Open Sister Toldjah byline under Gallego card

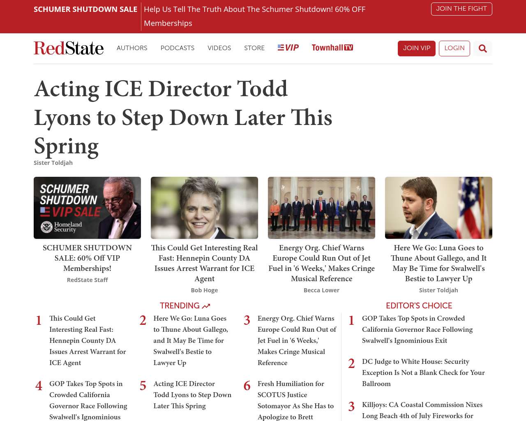(438, 290)
